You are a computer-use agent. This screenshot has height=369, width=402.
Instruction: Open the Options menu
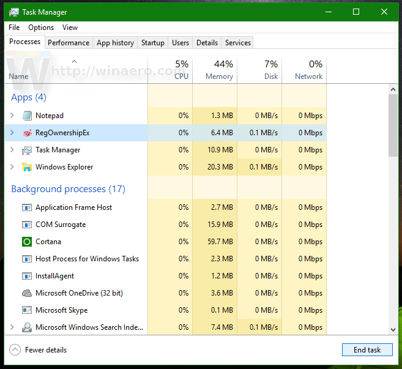41,28
